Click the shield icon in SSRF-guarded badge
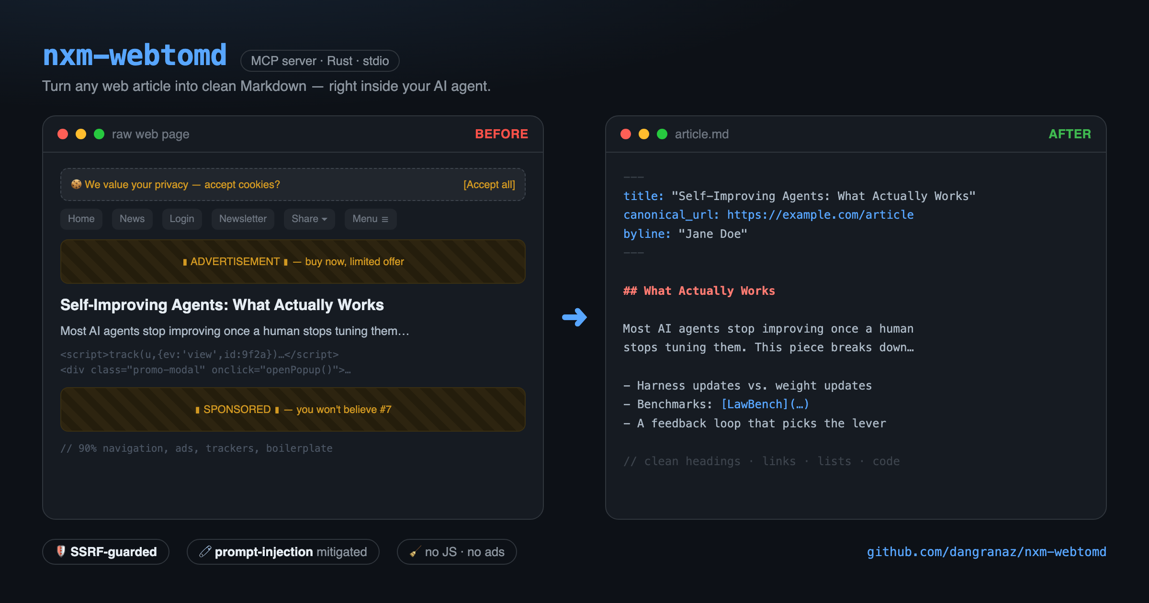1149x603 pixels. [x=61, y=551]
